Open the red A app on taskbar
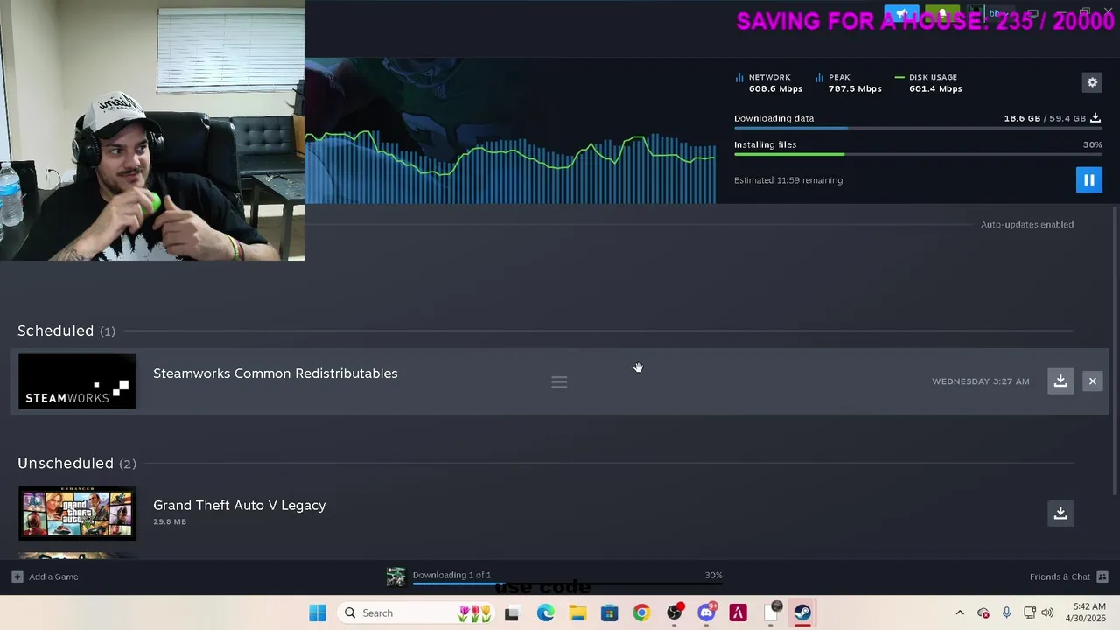The image size is (1120, 630). click(x=738, y=613)
